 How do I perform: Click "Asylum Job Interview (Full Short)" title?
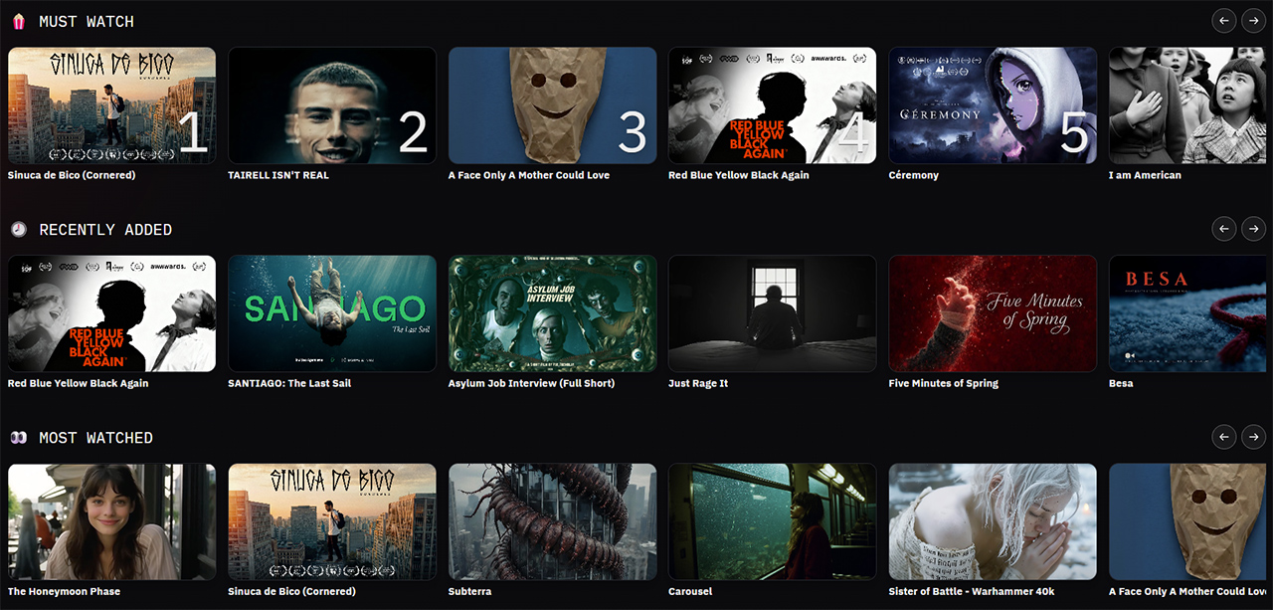(x=531, y=383)
